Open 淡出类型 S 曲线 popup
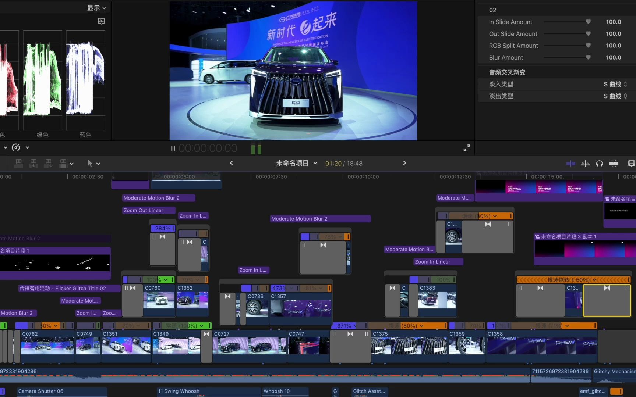The image size is (636, 397). click(x=615, y=96)
